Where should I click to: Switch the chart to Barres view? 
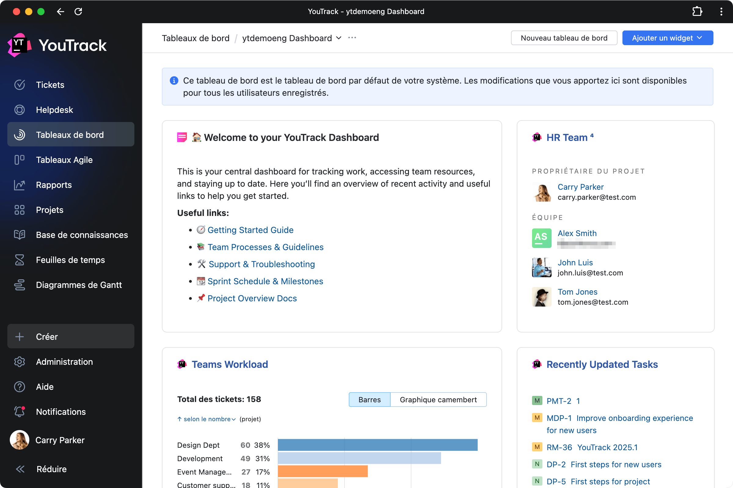click(369, 400)
